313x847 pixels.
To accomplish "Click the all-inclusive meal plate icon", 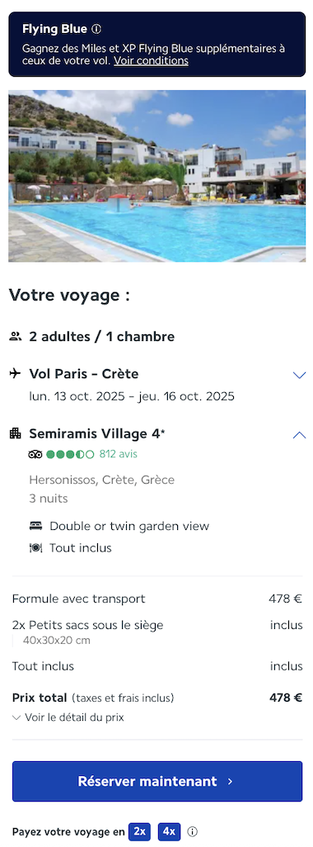I will point(35,547).
